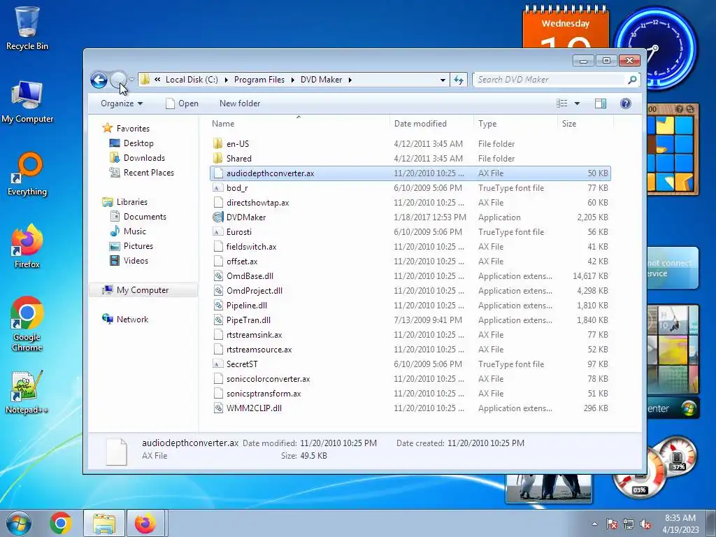Click the Forward navigation arrow
Viewport: 716px width, 537px height.
coord(118,80)
